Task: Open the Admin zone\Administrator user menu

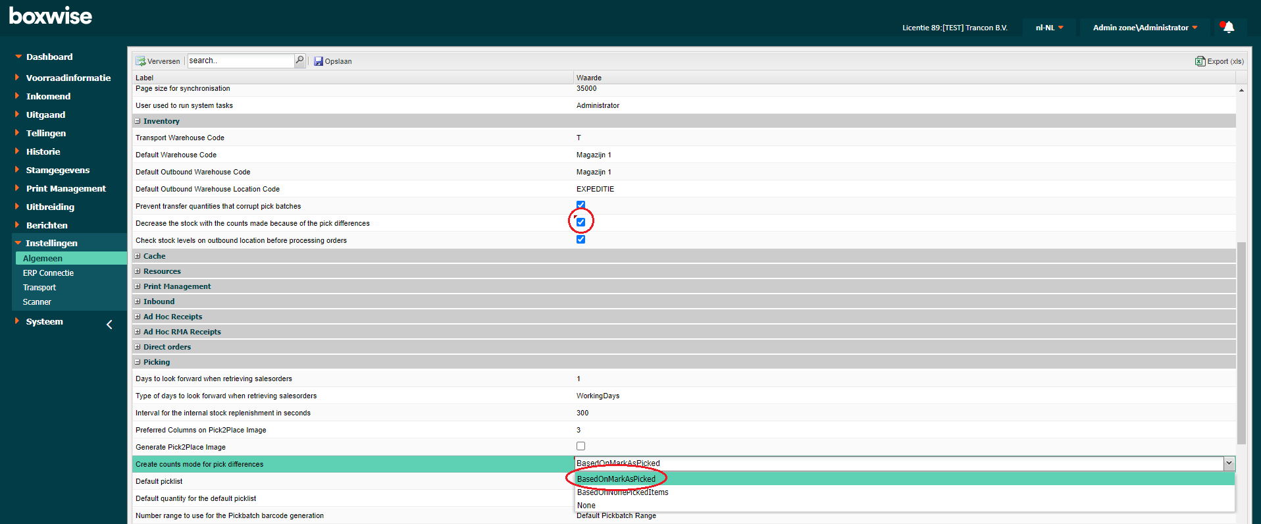Action: click(x=1145, y=28)
